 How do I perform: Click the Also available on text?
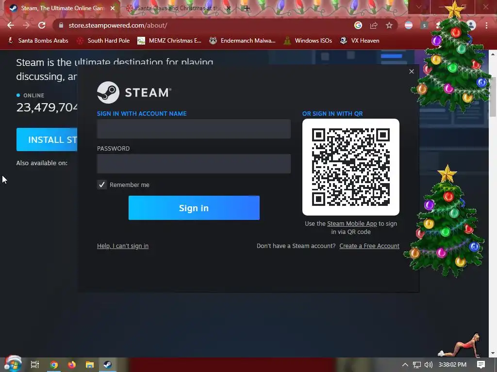point(42,163)
